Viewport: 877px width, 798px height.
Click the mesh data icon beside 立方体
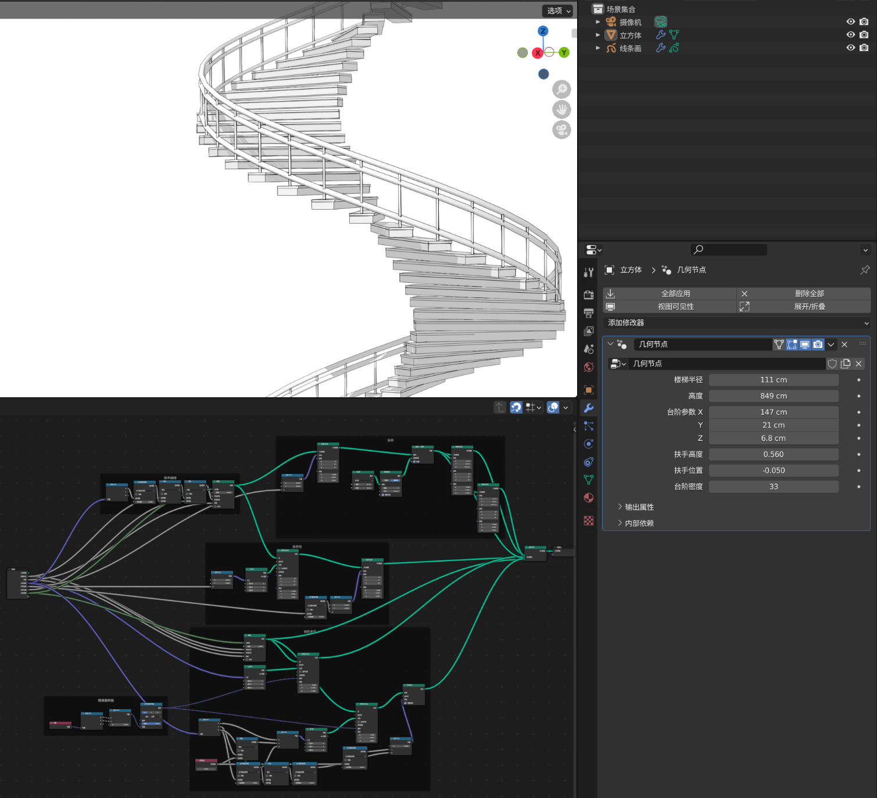point(674,35)
